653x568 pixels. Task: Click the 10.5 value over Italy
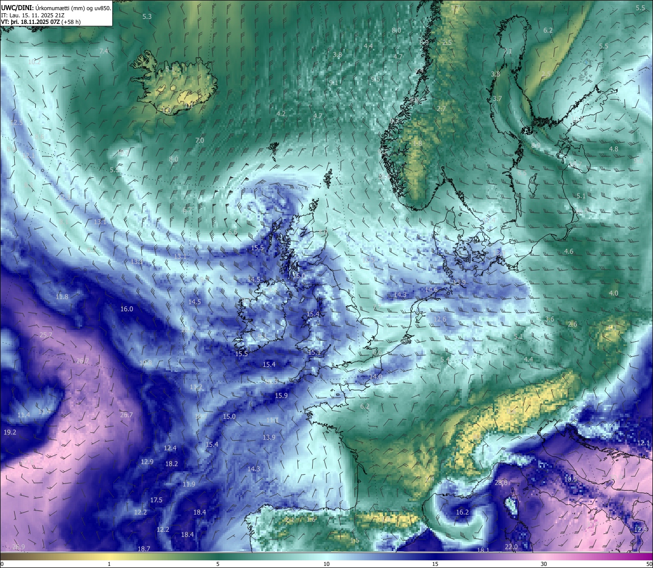coord(570,479)
